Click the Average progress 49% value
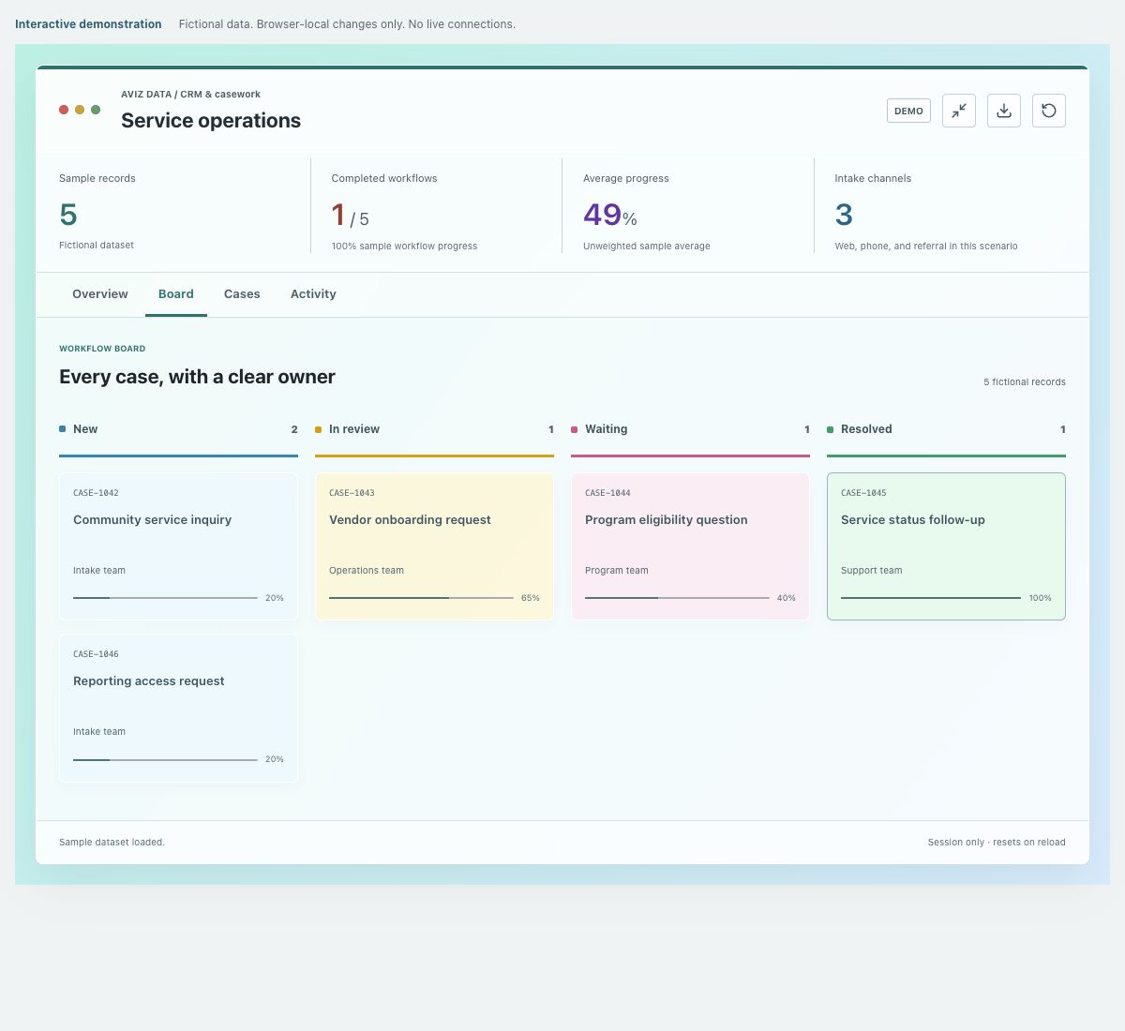 point(610,215)
